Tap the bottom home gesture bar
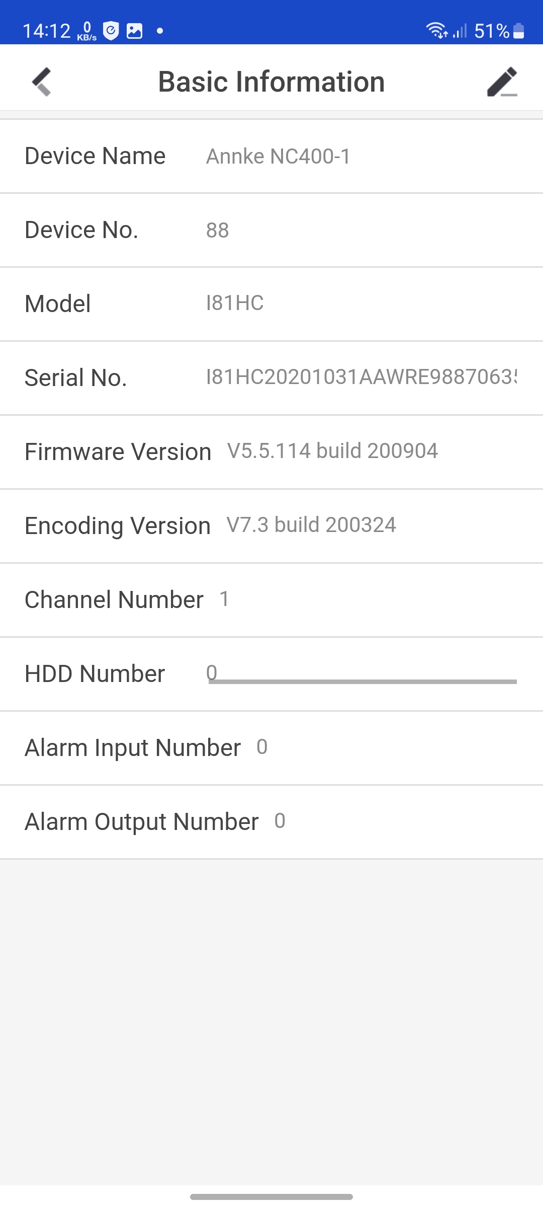 click(271, 1196)
